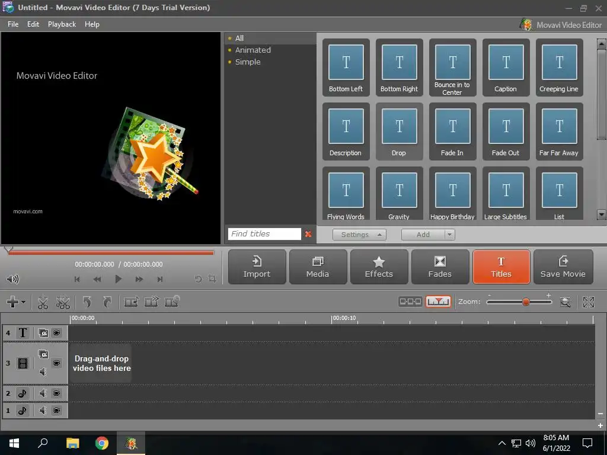Click the track 1 music note icon

23,411
